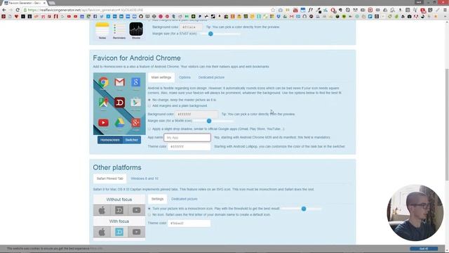The width and height of the screenshot is (449, 253).
Task: Click the Chrome icon in Android preview
Action: [x=104, y=82]
